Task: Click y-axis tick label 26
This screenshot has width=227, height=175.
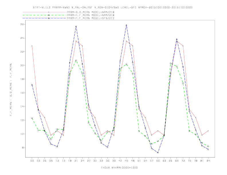Action: point(22,24)
